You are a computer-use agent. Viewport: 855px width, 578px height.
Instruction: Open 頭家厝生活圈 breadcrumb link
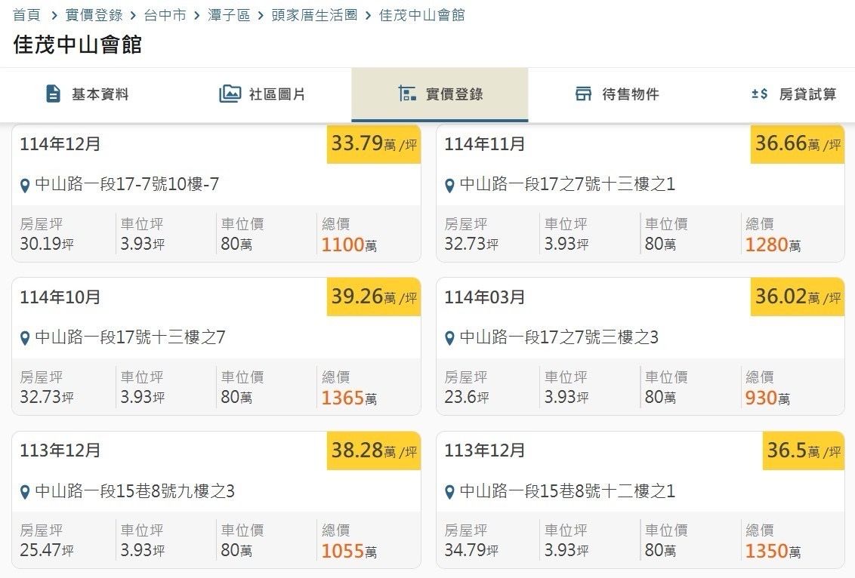pos(314,15)
